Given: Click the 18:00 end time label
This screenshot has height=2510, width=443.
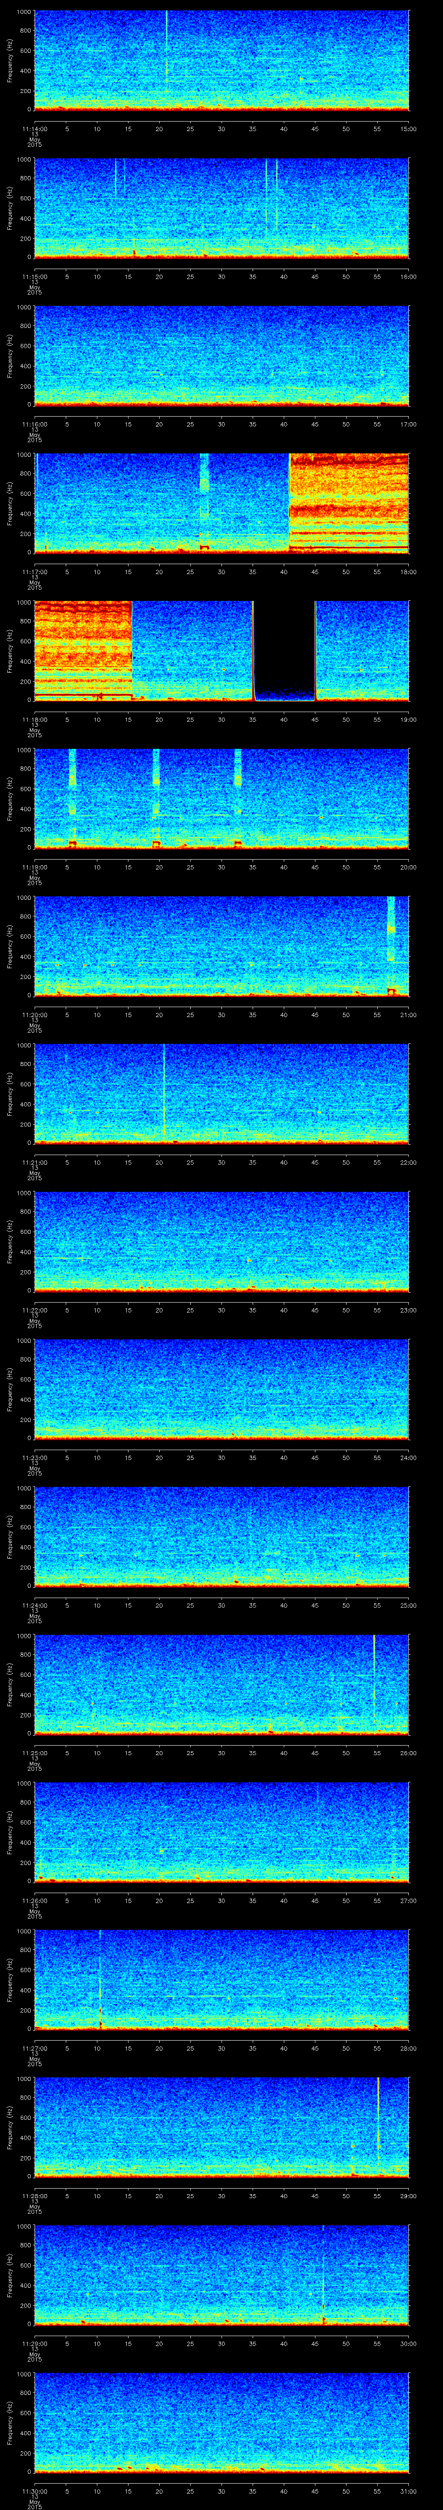Looking at the screenshot, I should tap(409, 572).
